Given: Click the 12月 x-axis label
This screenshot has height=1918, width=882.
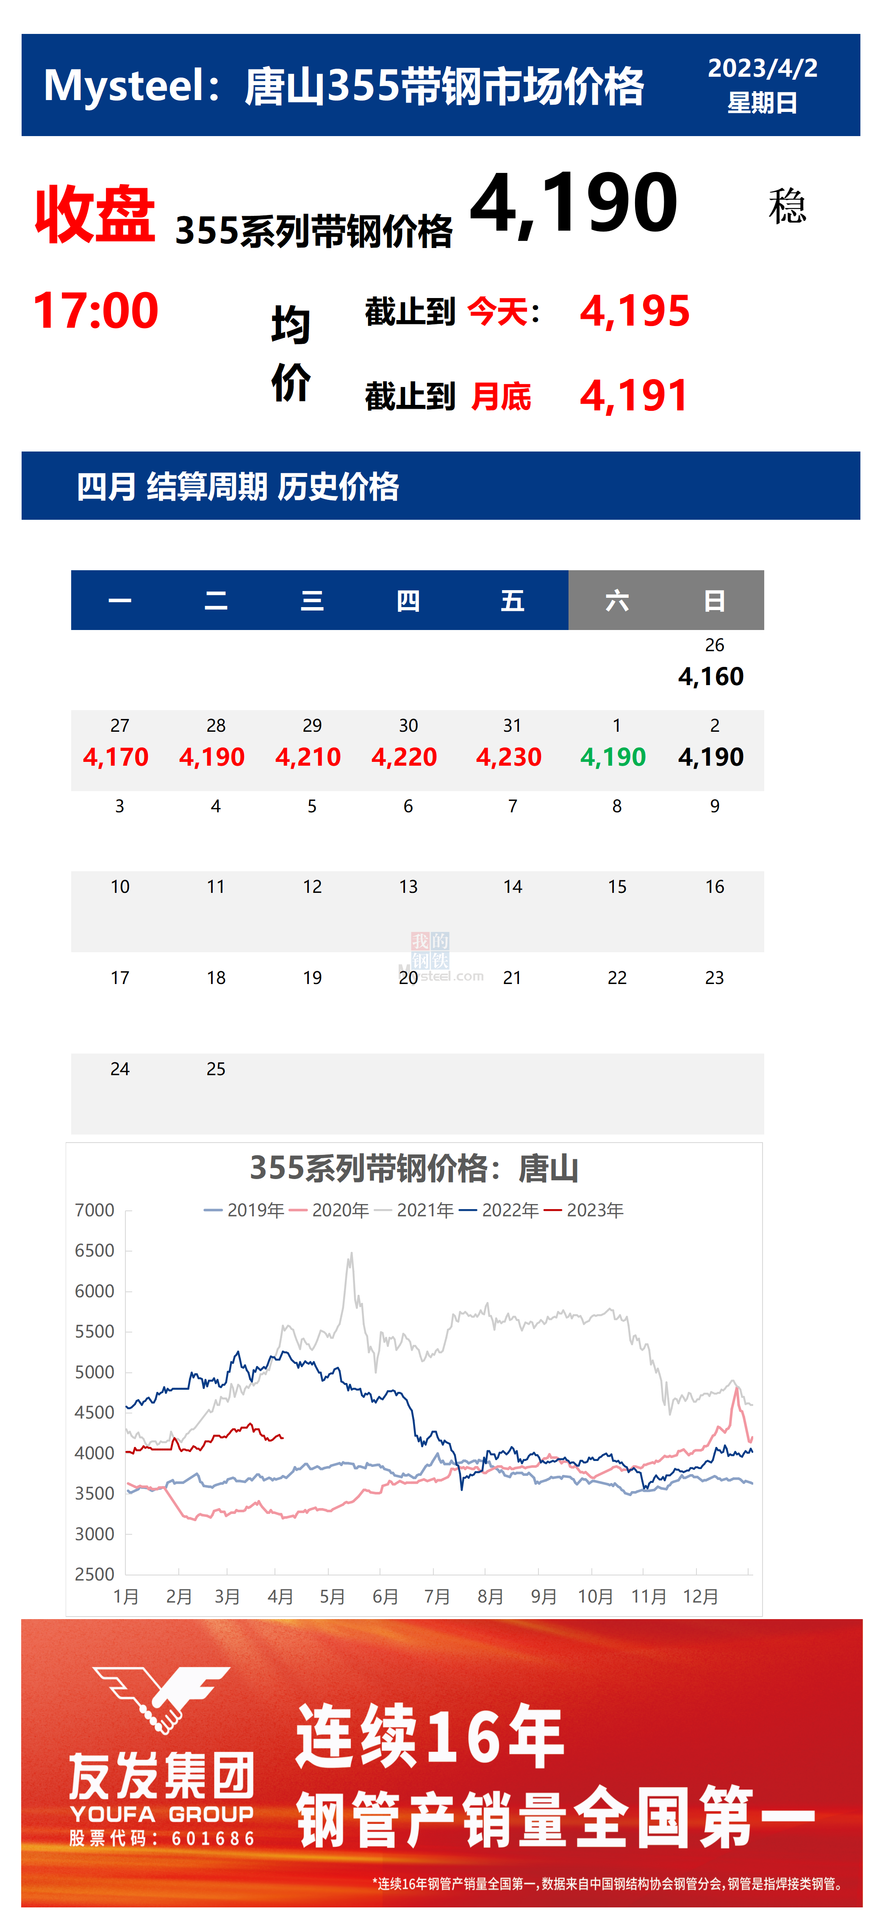Looking at the screenshot, I should click(x=701, y=1597).
